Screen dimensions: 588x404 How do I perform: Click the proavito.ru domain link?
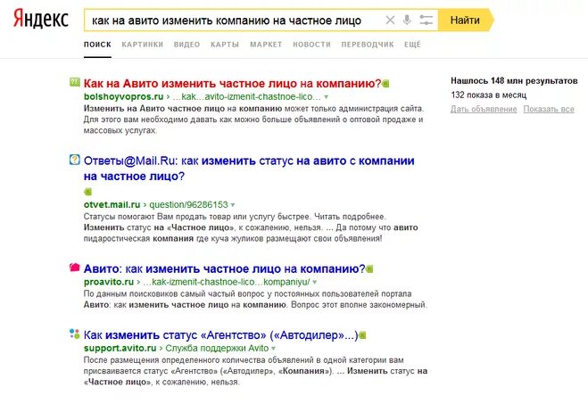(x=109, y=282)
